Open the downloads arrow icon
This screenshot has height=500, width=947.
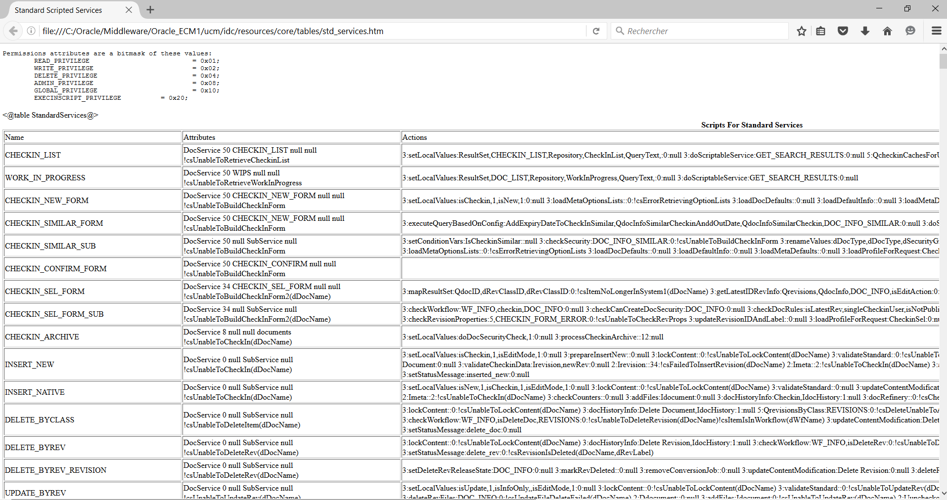(865, 31)
